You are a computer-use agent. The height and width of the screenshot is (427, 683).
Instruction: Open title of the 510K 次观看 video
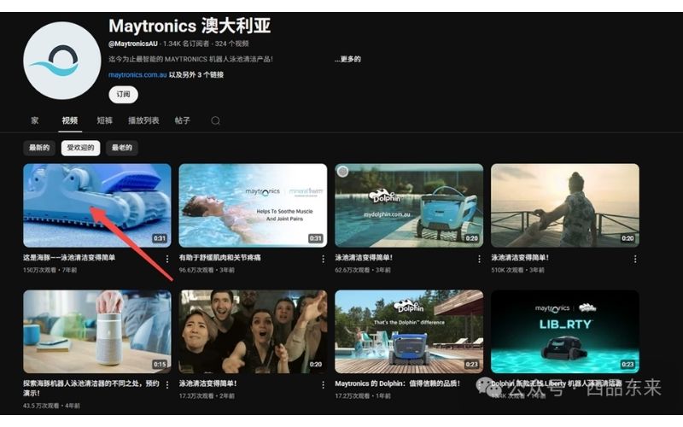tap(520, 258)
